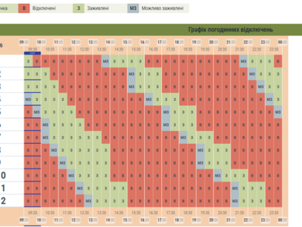Click the green "З" legend swatch
The height and width of the screenshot is (227, 302).
(x=78, y=8)
